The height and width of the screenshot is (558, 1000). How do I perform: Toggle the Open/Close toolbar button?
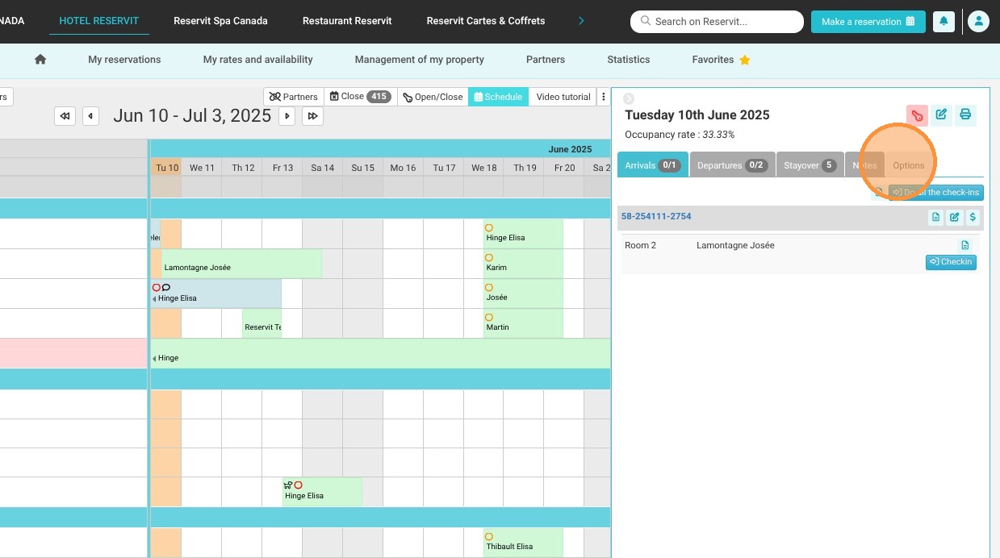433,97
